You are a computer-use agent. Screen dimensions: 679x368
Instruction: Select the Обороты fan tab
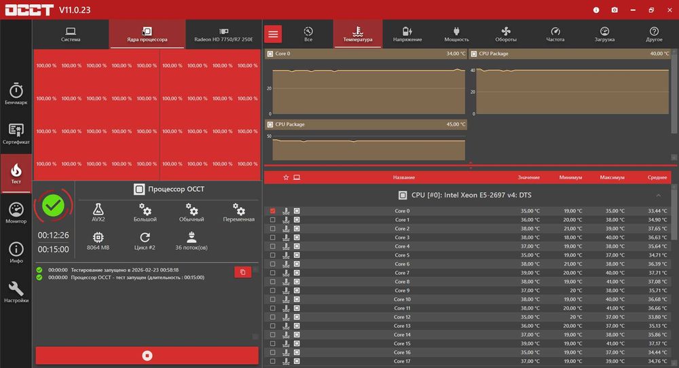pyautogui.click(x=506, y=34)
